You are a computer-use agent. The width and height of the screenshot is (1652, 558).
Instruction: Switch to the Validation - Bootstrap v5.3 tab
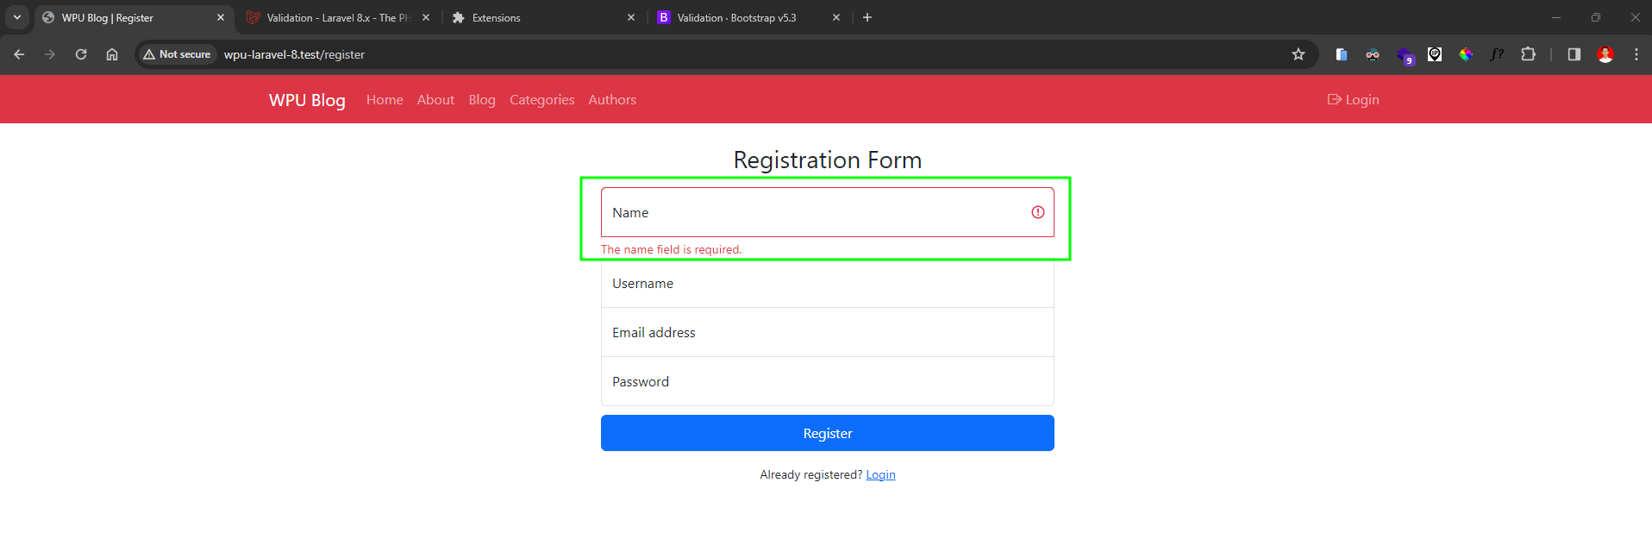pos(736,17)
